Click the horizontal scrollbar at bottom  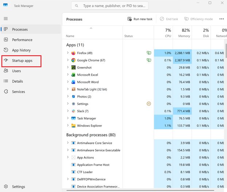click(x=140, y=191)
